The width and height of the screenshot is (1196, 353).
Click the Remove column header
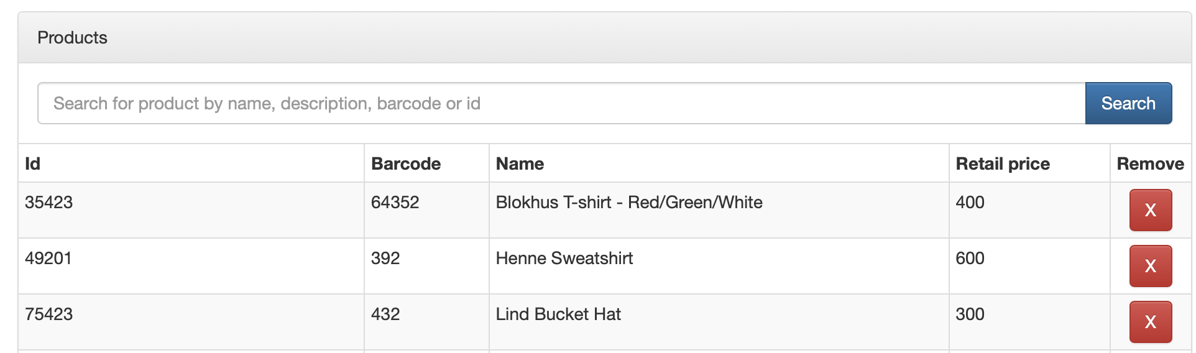click(x=1150, y=163)
